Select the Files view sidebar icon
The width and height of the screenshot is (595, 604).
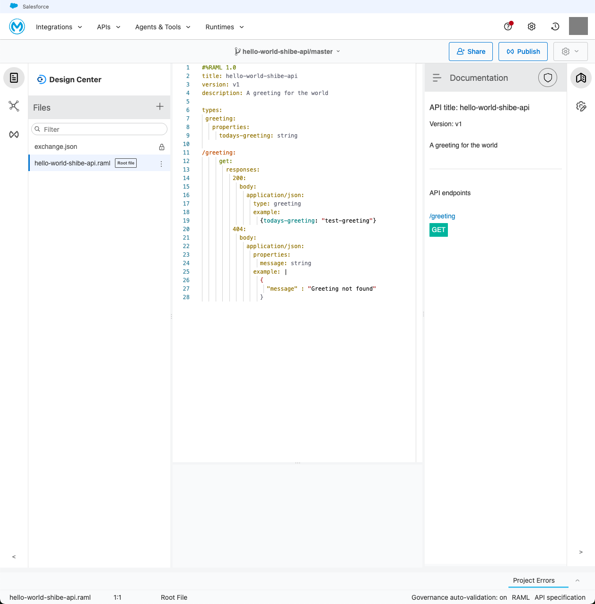click(x=14, y=78)
